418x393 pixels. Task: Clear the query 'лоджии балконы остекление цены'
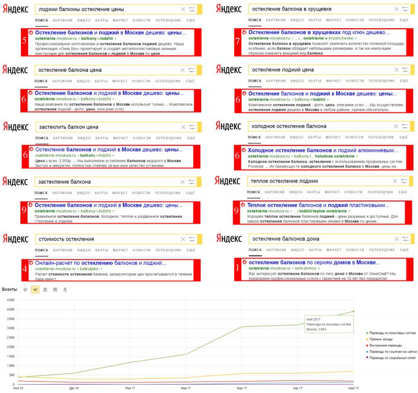coord(183,9)
